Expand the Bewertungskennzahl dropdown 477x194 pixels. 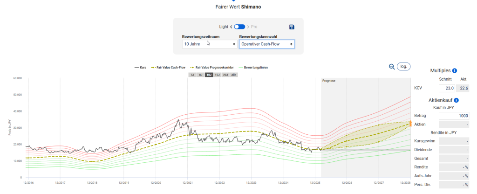(266, 44)
